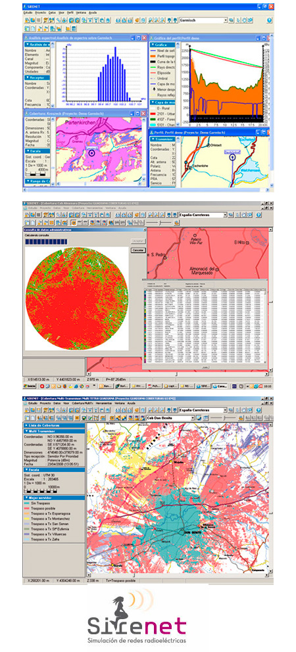296x652 pixels.
Task: Open the Inicio start button on the taskbar
Action: 29,386
